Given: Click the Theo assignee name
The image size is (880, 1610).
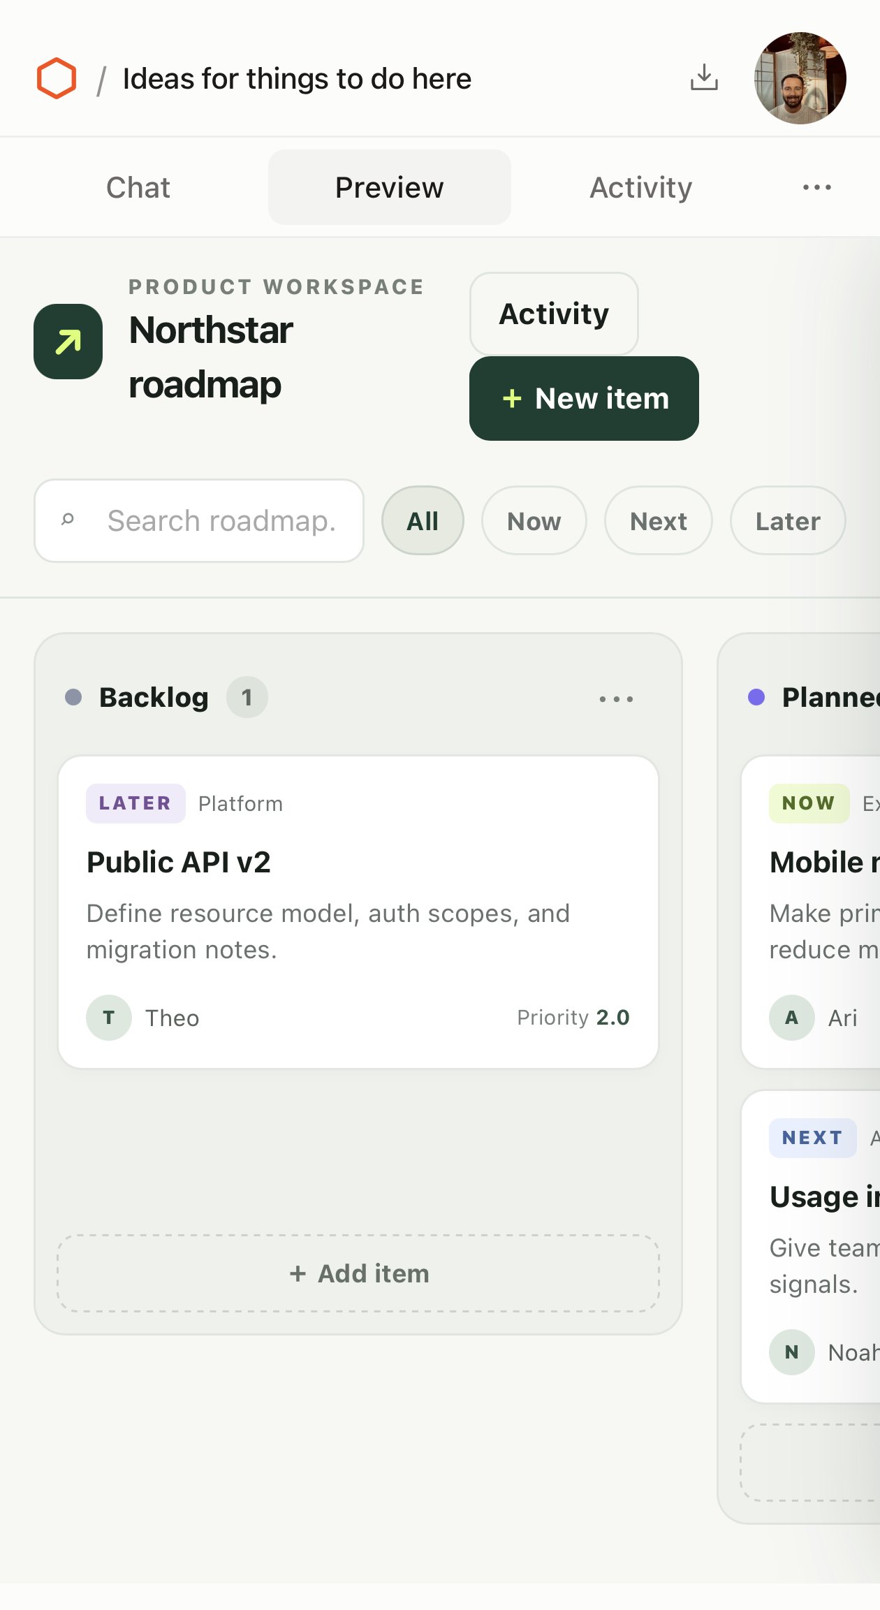Looking at the screenshot, I should tap(172, 1018).
